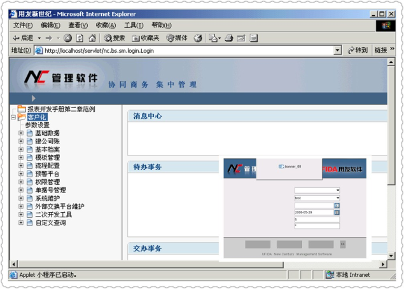Screen dimensions: 404x289
Task: Click the 转到 go button
Action: point(358,51)
